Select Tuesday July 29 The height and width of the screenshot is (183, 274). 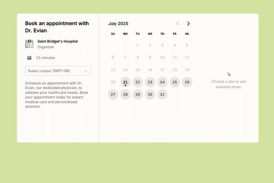[x=137, y=94]
